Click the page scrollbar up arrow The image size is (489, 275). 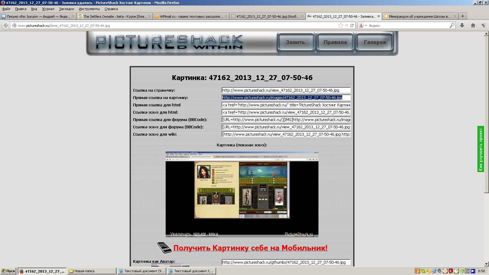(486, 34)
